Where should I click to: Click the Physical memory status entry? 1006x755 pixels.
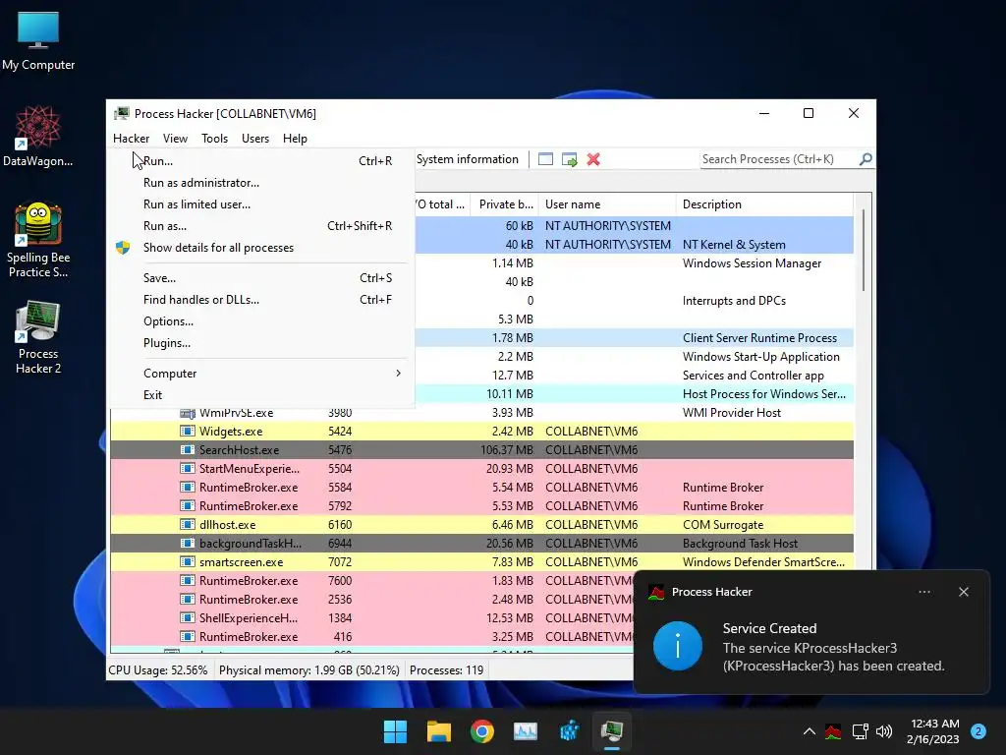click(309, 670)
